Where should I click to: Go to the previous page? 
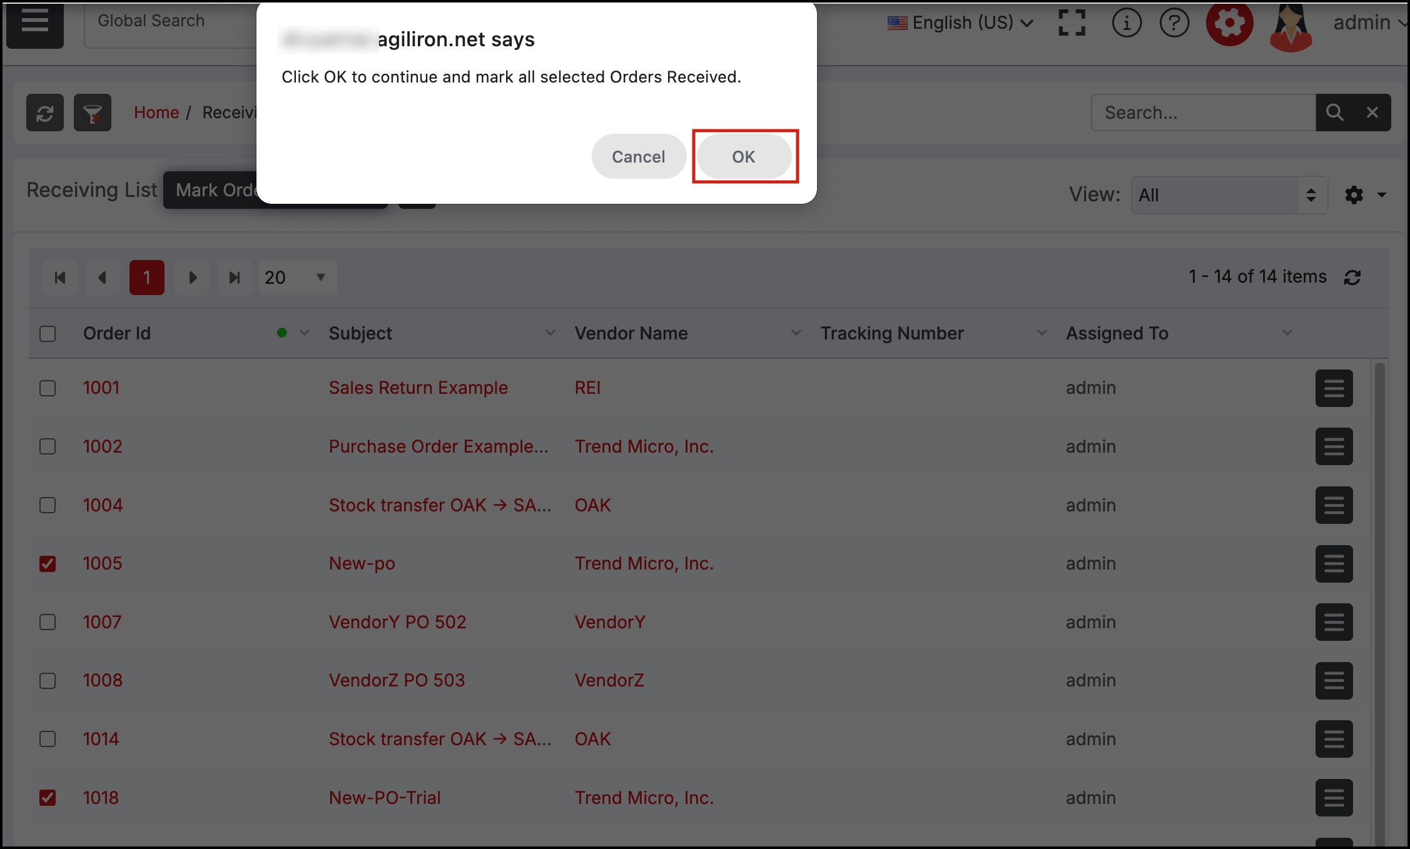click(103, 278)
